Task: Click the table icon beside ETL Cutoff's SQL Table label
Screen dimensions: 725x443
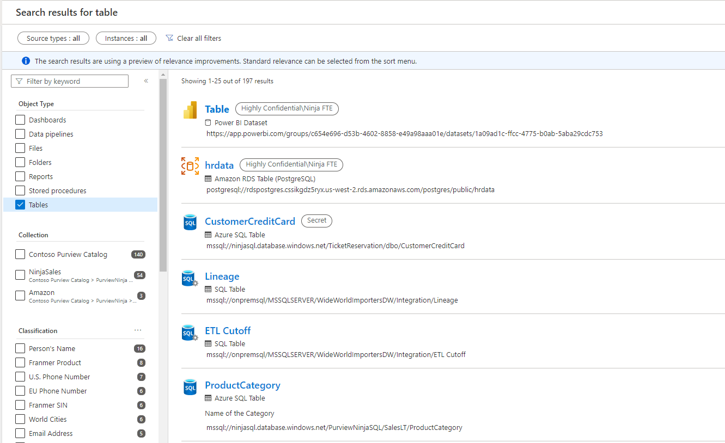Action: (208, 343)
